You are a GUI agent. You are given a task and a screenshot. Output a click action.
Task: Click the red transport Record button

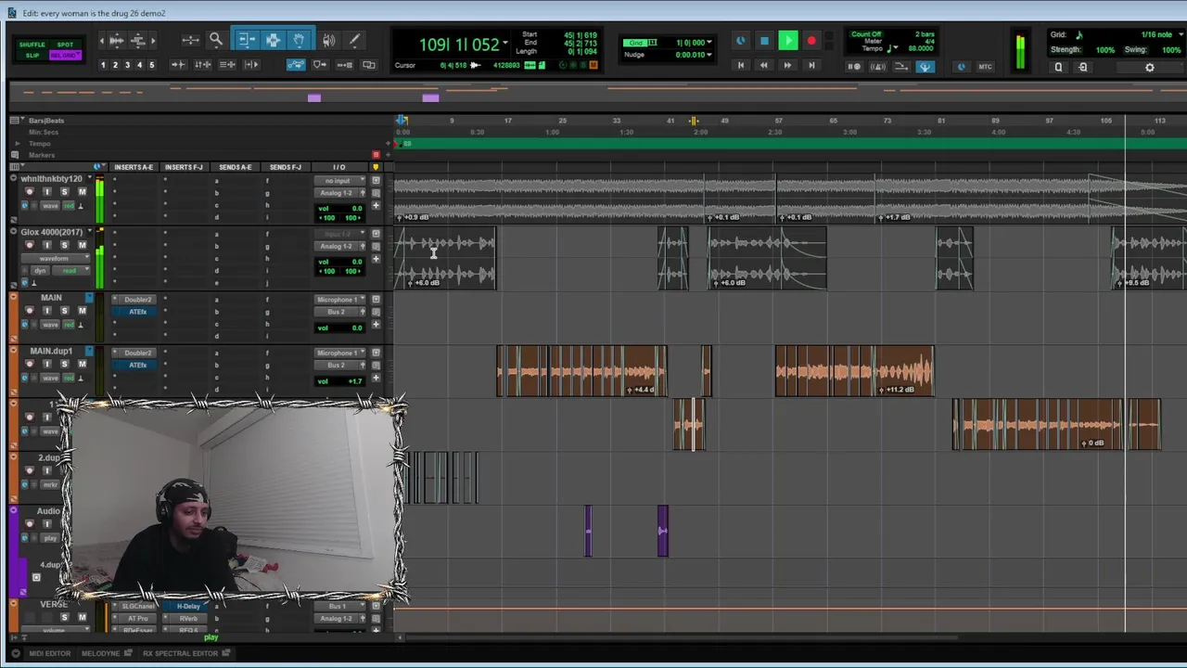811,41
